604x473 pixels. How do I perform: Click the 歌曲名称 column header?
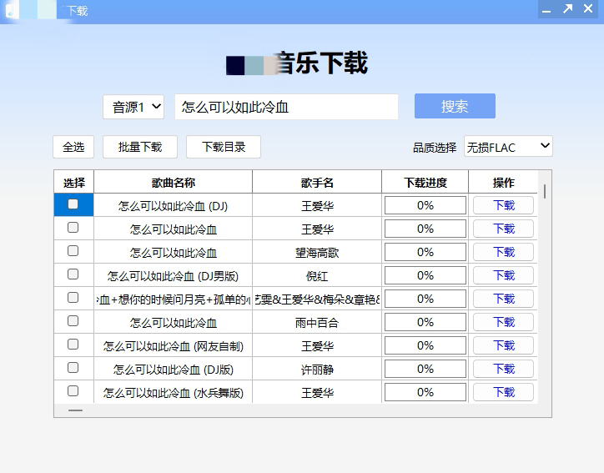(174, 182)
